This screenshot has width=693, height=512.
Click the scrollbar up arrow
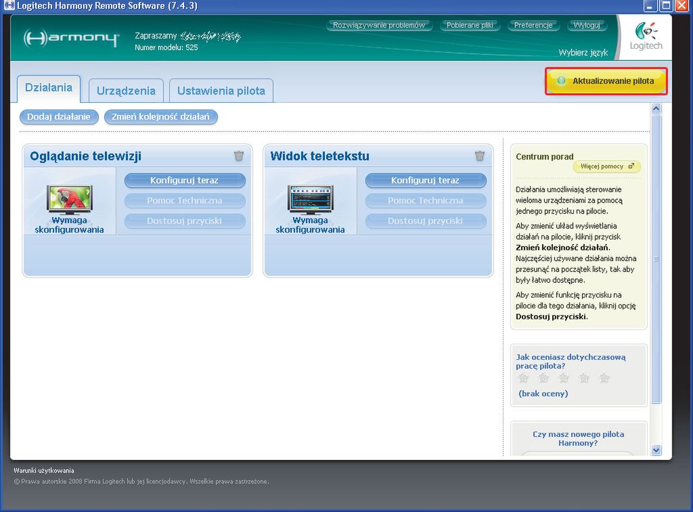(656, 109)
